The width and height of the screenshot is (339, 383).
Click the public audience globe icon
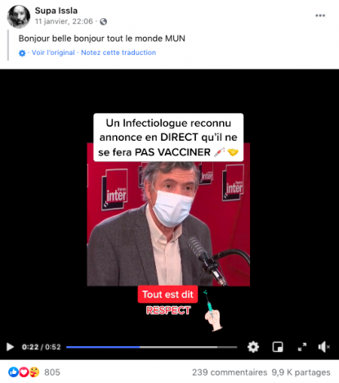103,21
